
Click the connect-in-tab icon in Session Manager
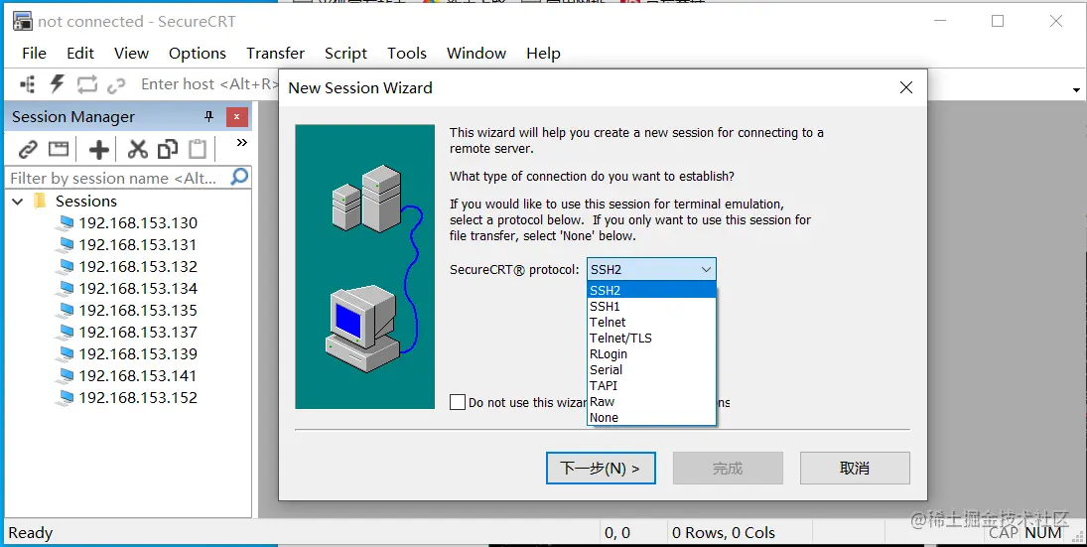(x=59, y=149)
